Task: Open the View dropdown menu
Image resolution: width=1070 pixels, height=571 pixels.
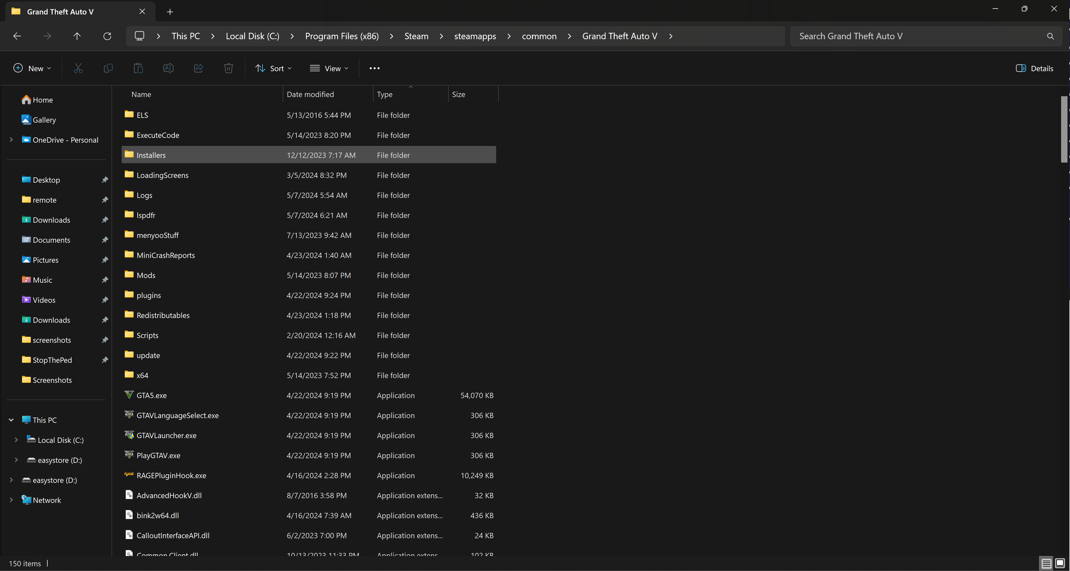Action: coord(329,68)
